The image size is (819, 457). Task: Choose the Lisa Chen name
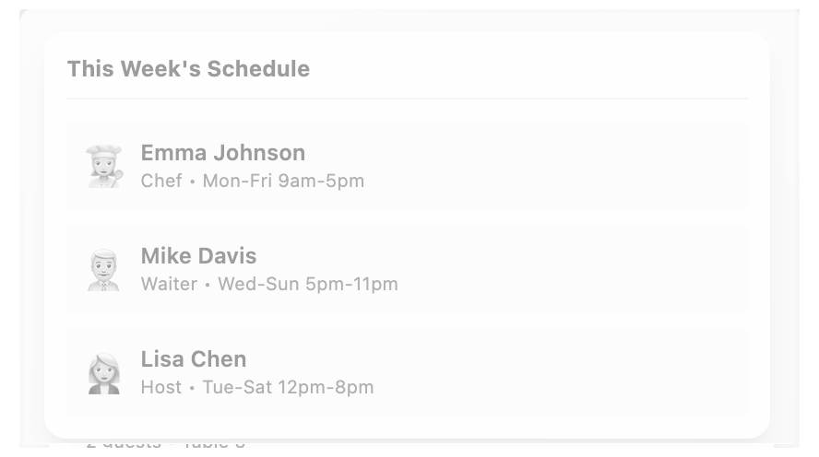[x=194, y=359]
